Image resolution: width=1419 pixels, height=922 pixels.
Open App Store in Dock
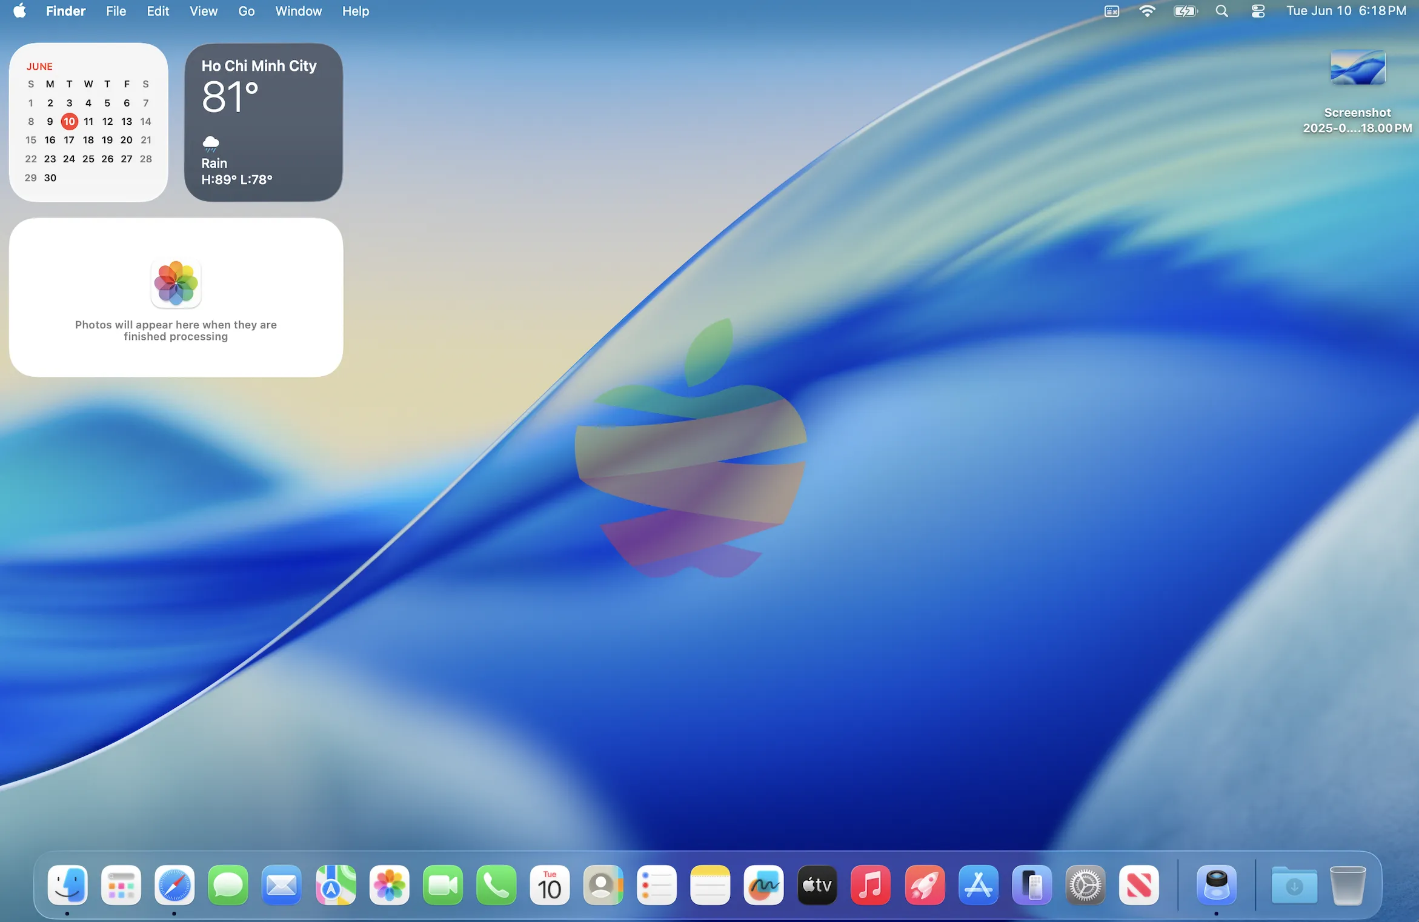[x=978, y=885]
